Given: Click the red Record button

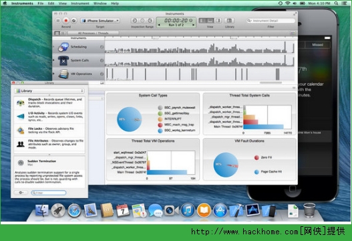Looking at the screenshot, I should 65,21.
